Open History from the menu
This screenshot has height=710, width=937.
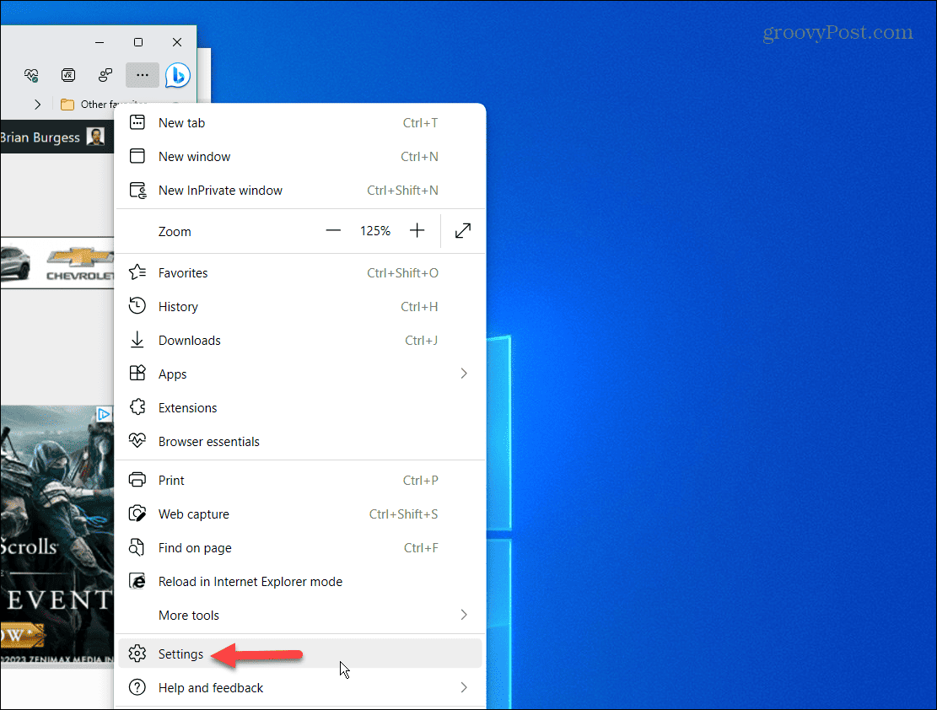pyautogui.click(x=300, y=306)
